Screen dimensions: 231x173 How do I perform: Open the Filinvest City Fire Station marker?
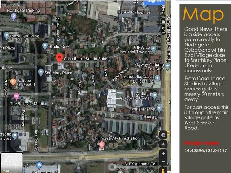point(102,145)
